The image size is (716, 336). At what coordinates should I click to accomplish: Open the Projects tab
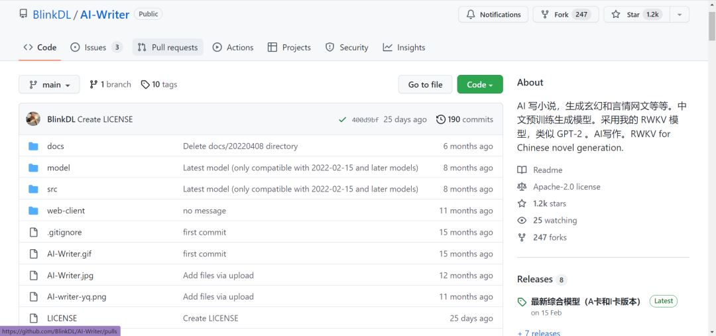coord(289,48)
